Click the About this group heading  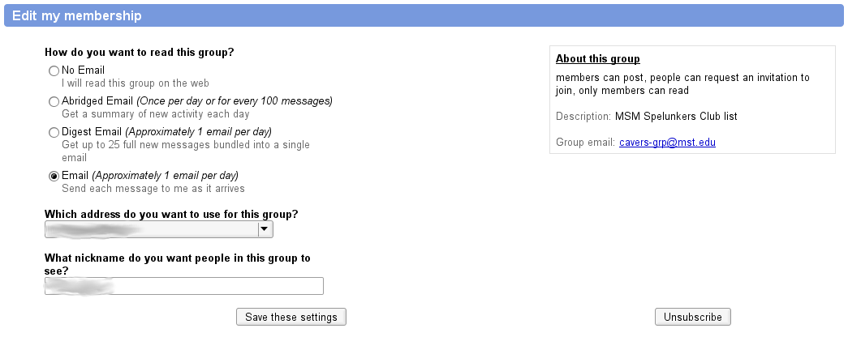(x=597, y=59)
